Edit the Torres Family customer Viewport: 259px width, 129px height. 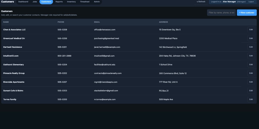[251, 99]
